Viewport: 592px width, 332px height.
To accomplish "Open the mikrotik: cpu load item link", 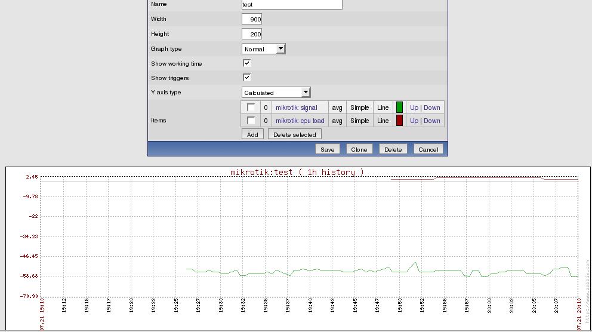I will pos(300,121).
